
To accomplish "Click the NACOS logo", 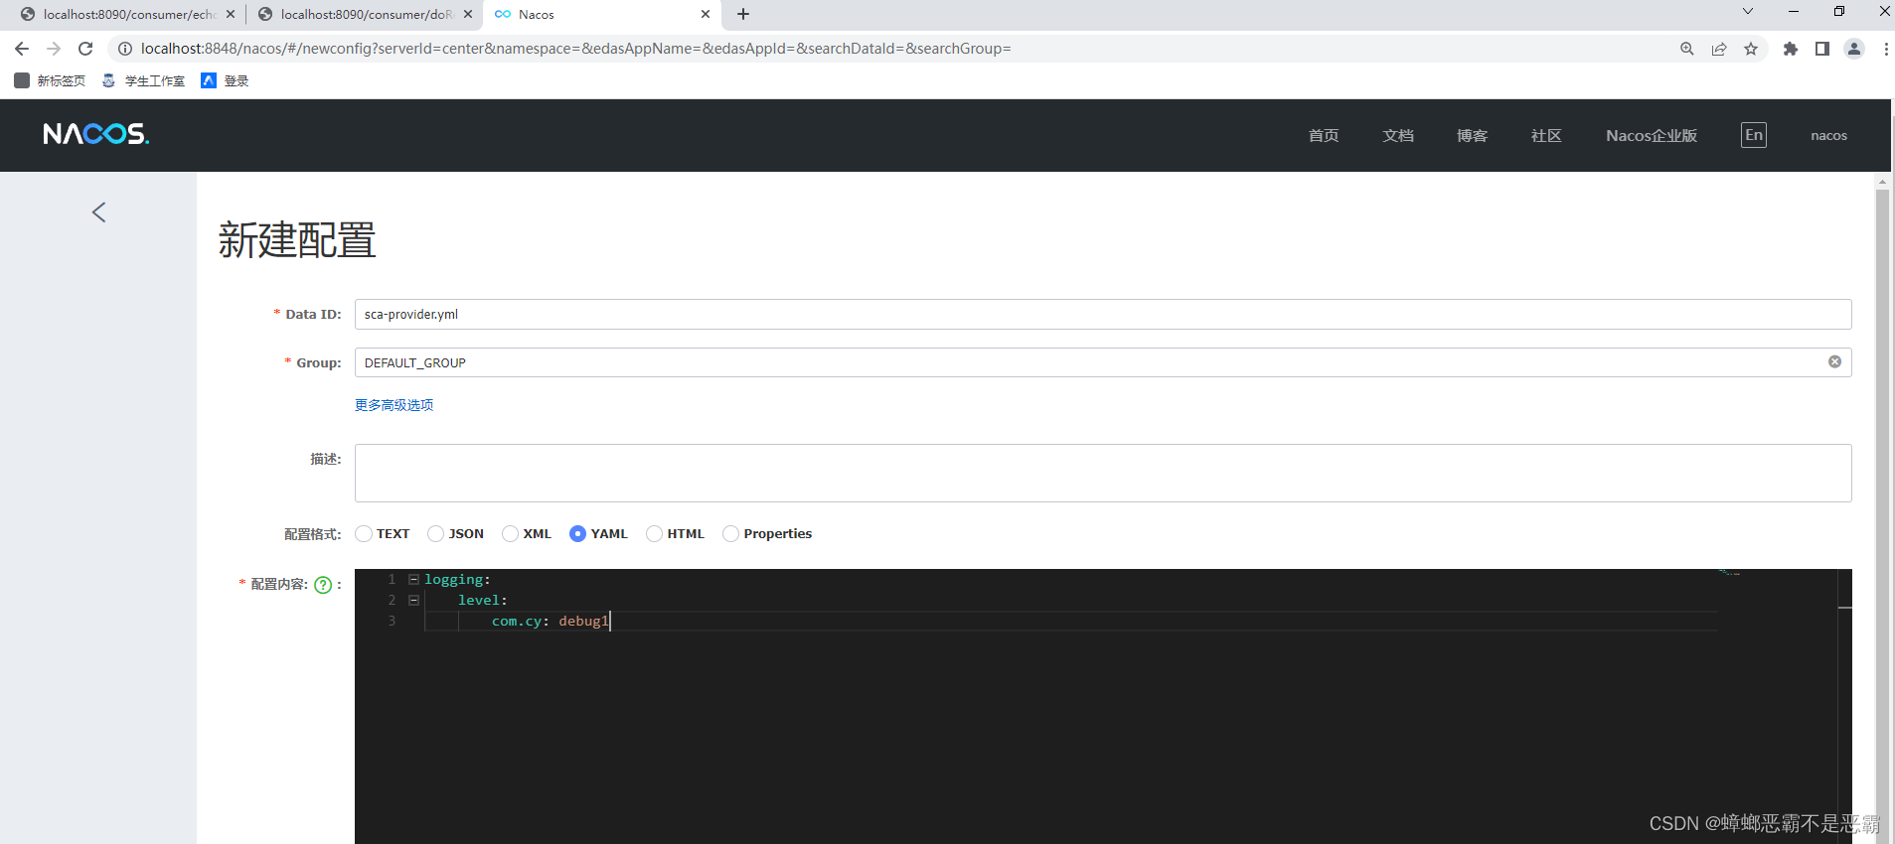I will coord(96,134).
